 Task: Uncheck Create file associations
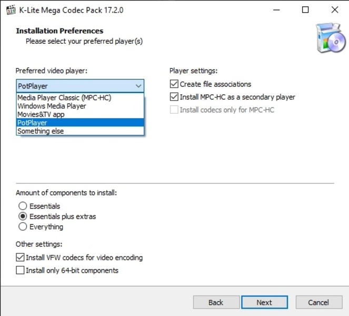(174, 84)
